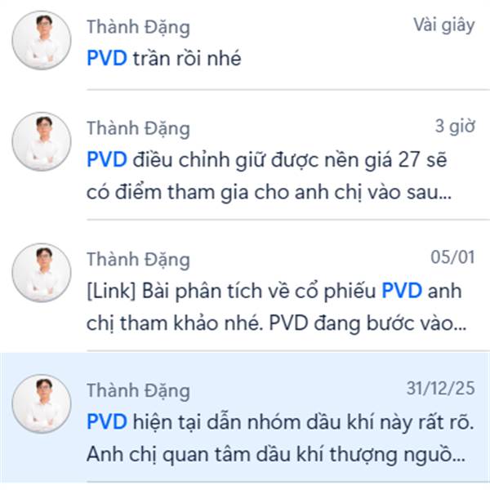
Task: Click the Thành Đặng name on the 05/01 result
Action: (138, 260)
